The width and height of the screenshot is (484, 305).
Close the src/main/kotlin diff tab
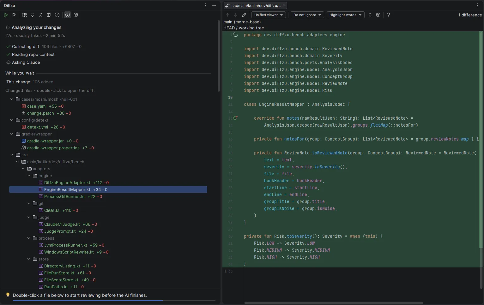coord(284,5)
